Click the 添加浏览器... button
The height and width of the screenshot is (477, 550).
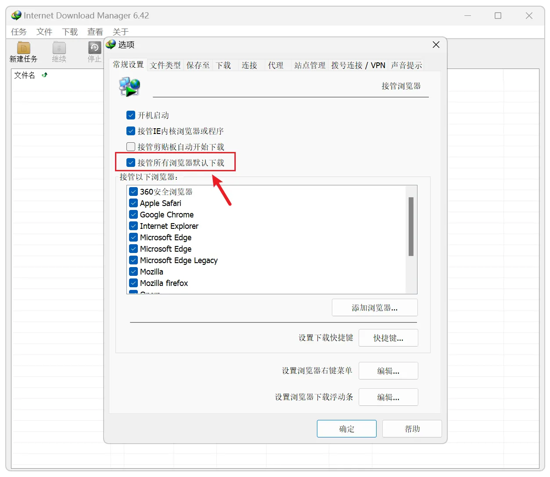click(375, 307)
